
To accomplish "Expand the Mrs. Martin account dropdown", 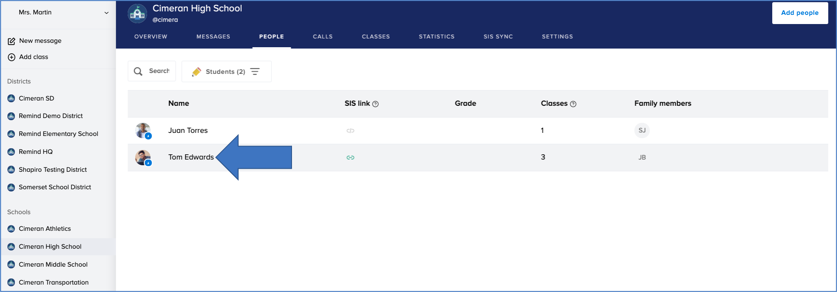I will tap(106, 13).
